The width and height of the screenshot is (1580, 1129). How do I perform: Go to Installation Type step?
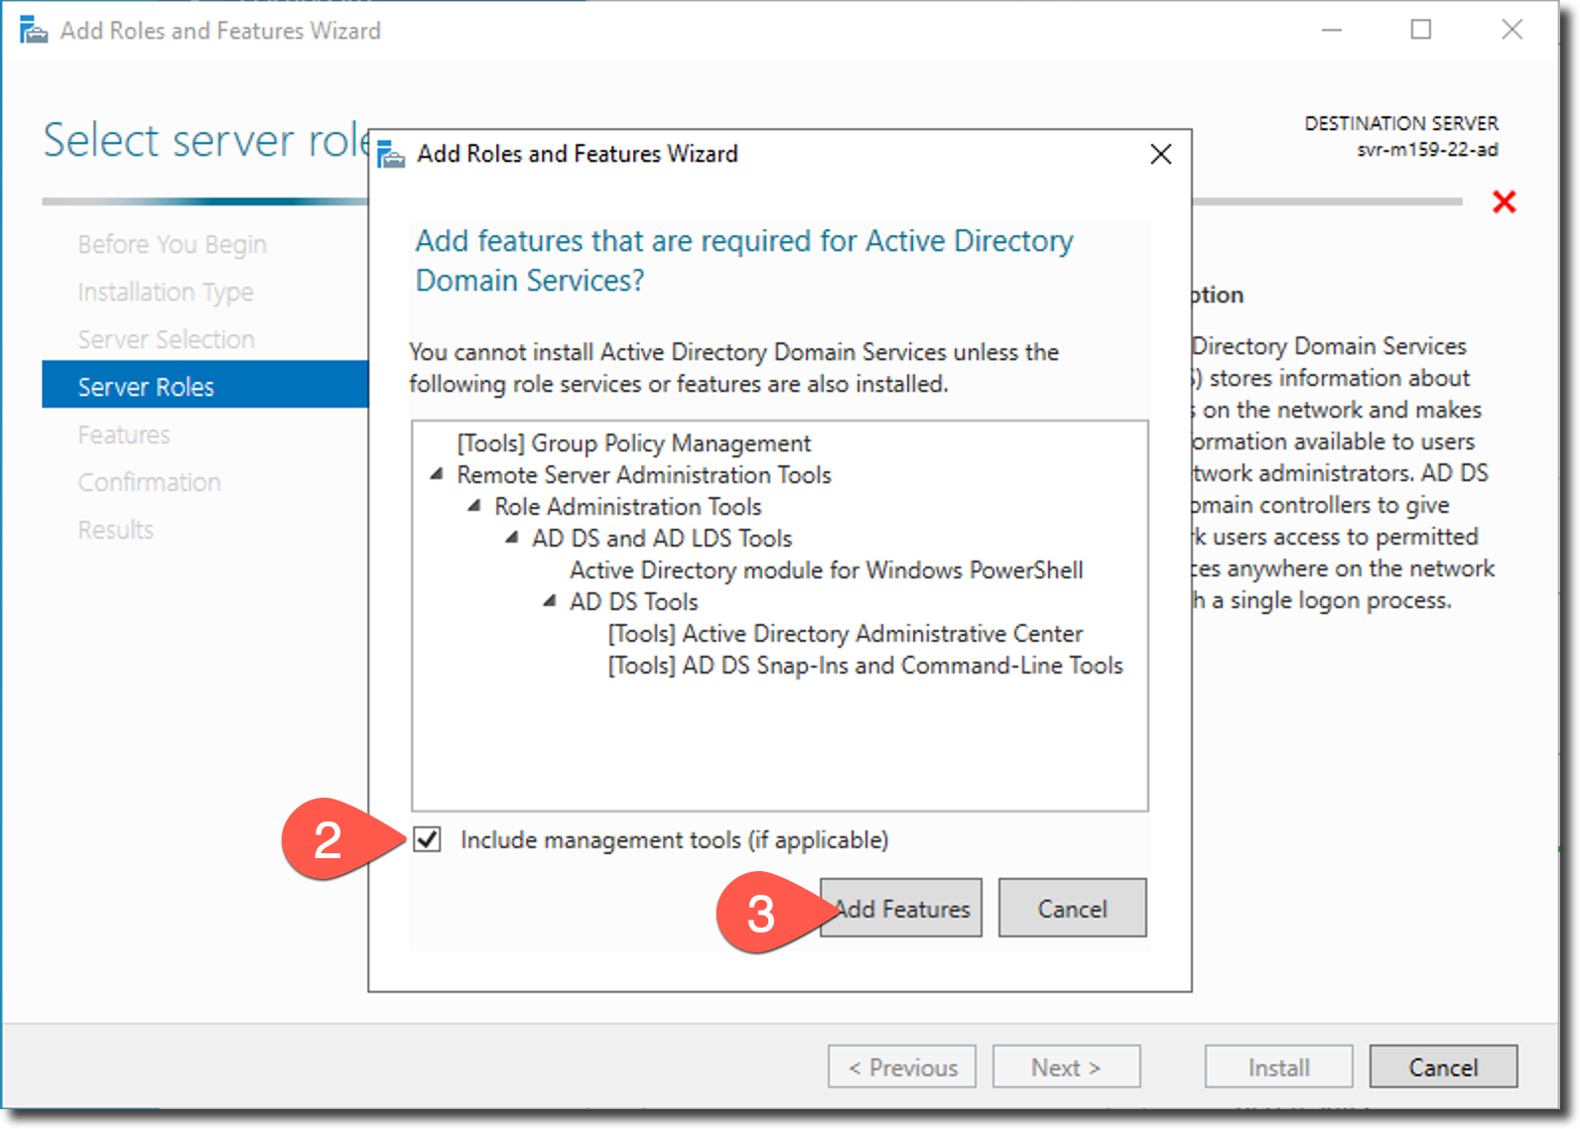click(x=166, y=292)
